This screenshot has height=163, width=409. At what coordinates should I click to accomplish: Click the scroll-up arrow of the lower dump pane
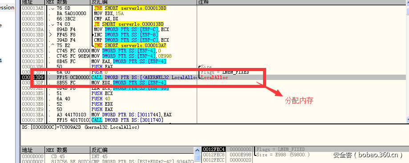click(198, 150)
